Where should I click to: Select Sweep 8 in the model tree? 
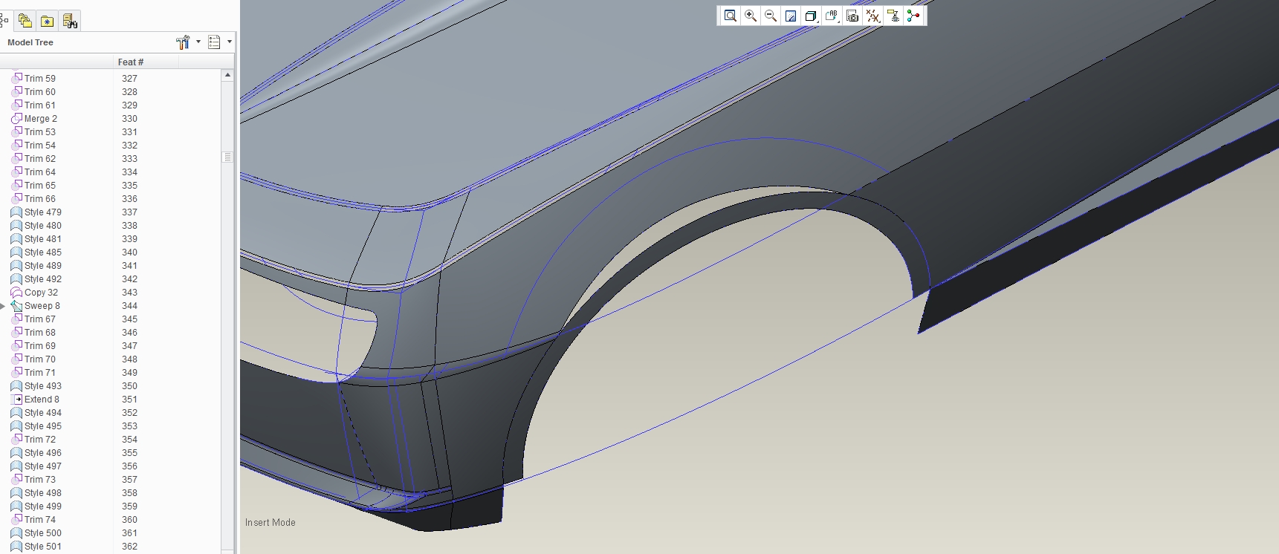click(x=42, y=306)
